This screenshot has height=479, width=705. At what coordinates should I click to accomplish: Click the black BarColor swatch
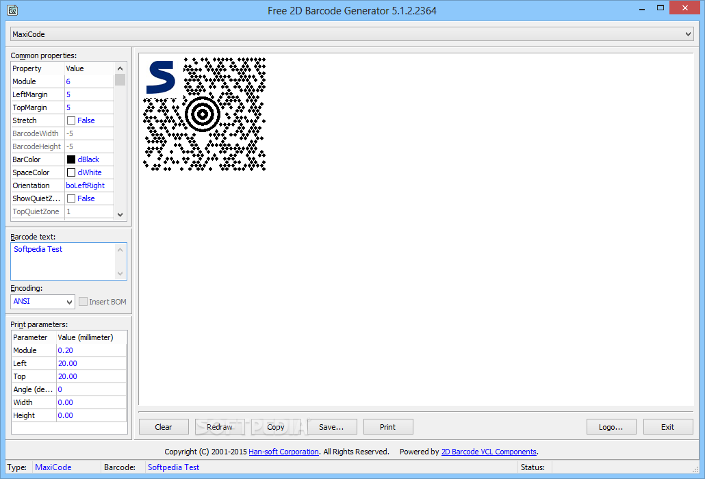coord(71,159)
